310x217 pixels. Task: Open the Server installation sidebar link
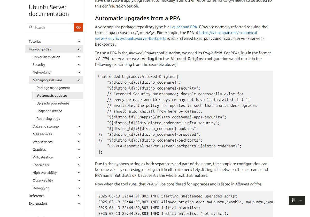[46, 57]
